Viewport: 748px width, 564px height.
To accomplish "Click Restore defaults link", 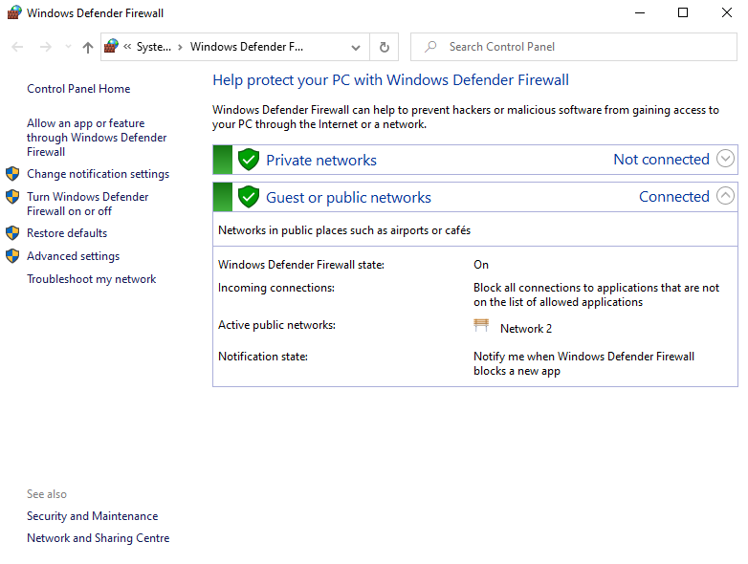I will coord(67,233).
